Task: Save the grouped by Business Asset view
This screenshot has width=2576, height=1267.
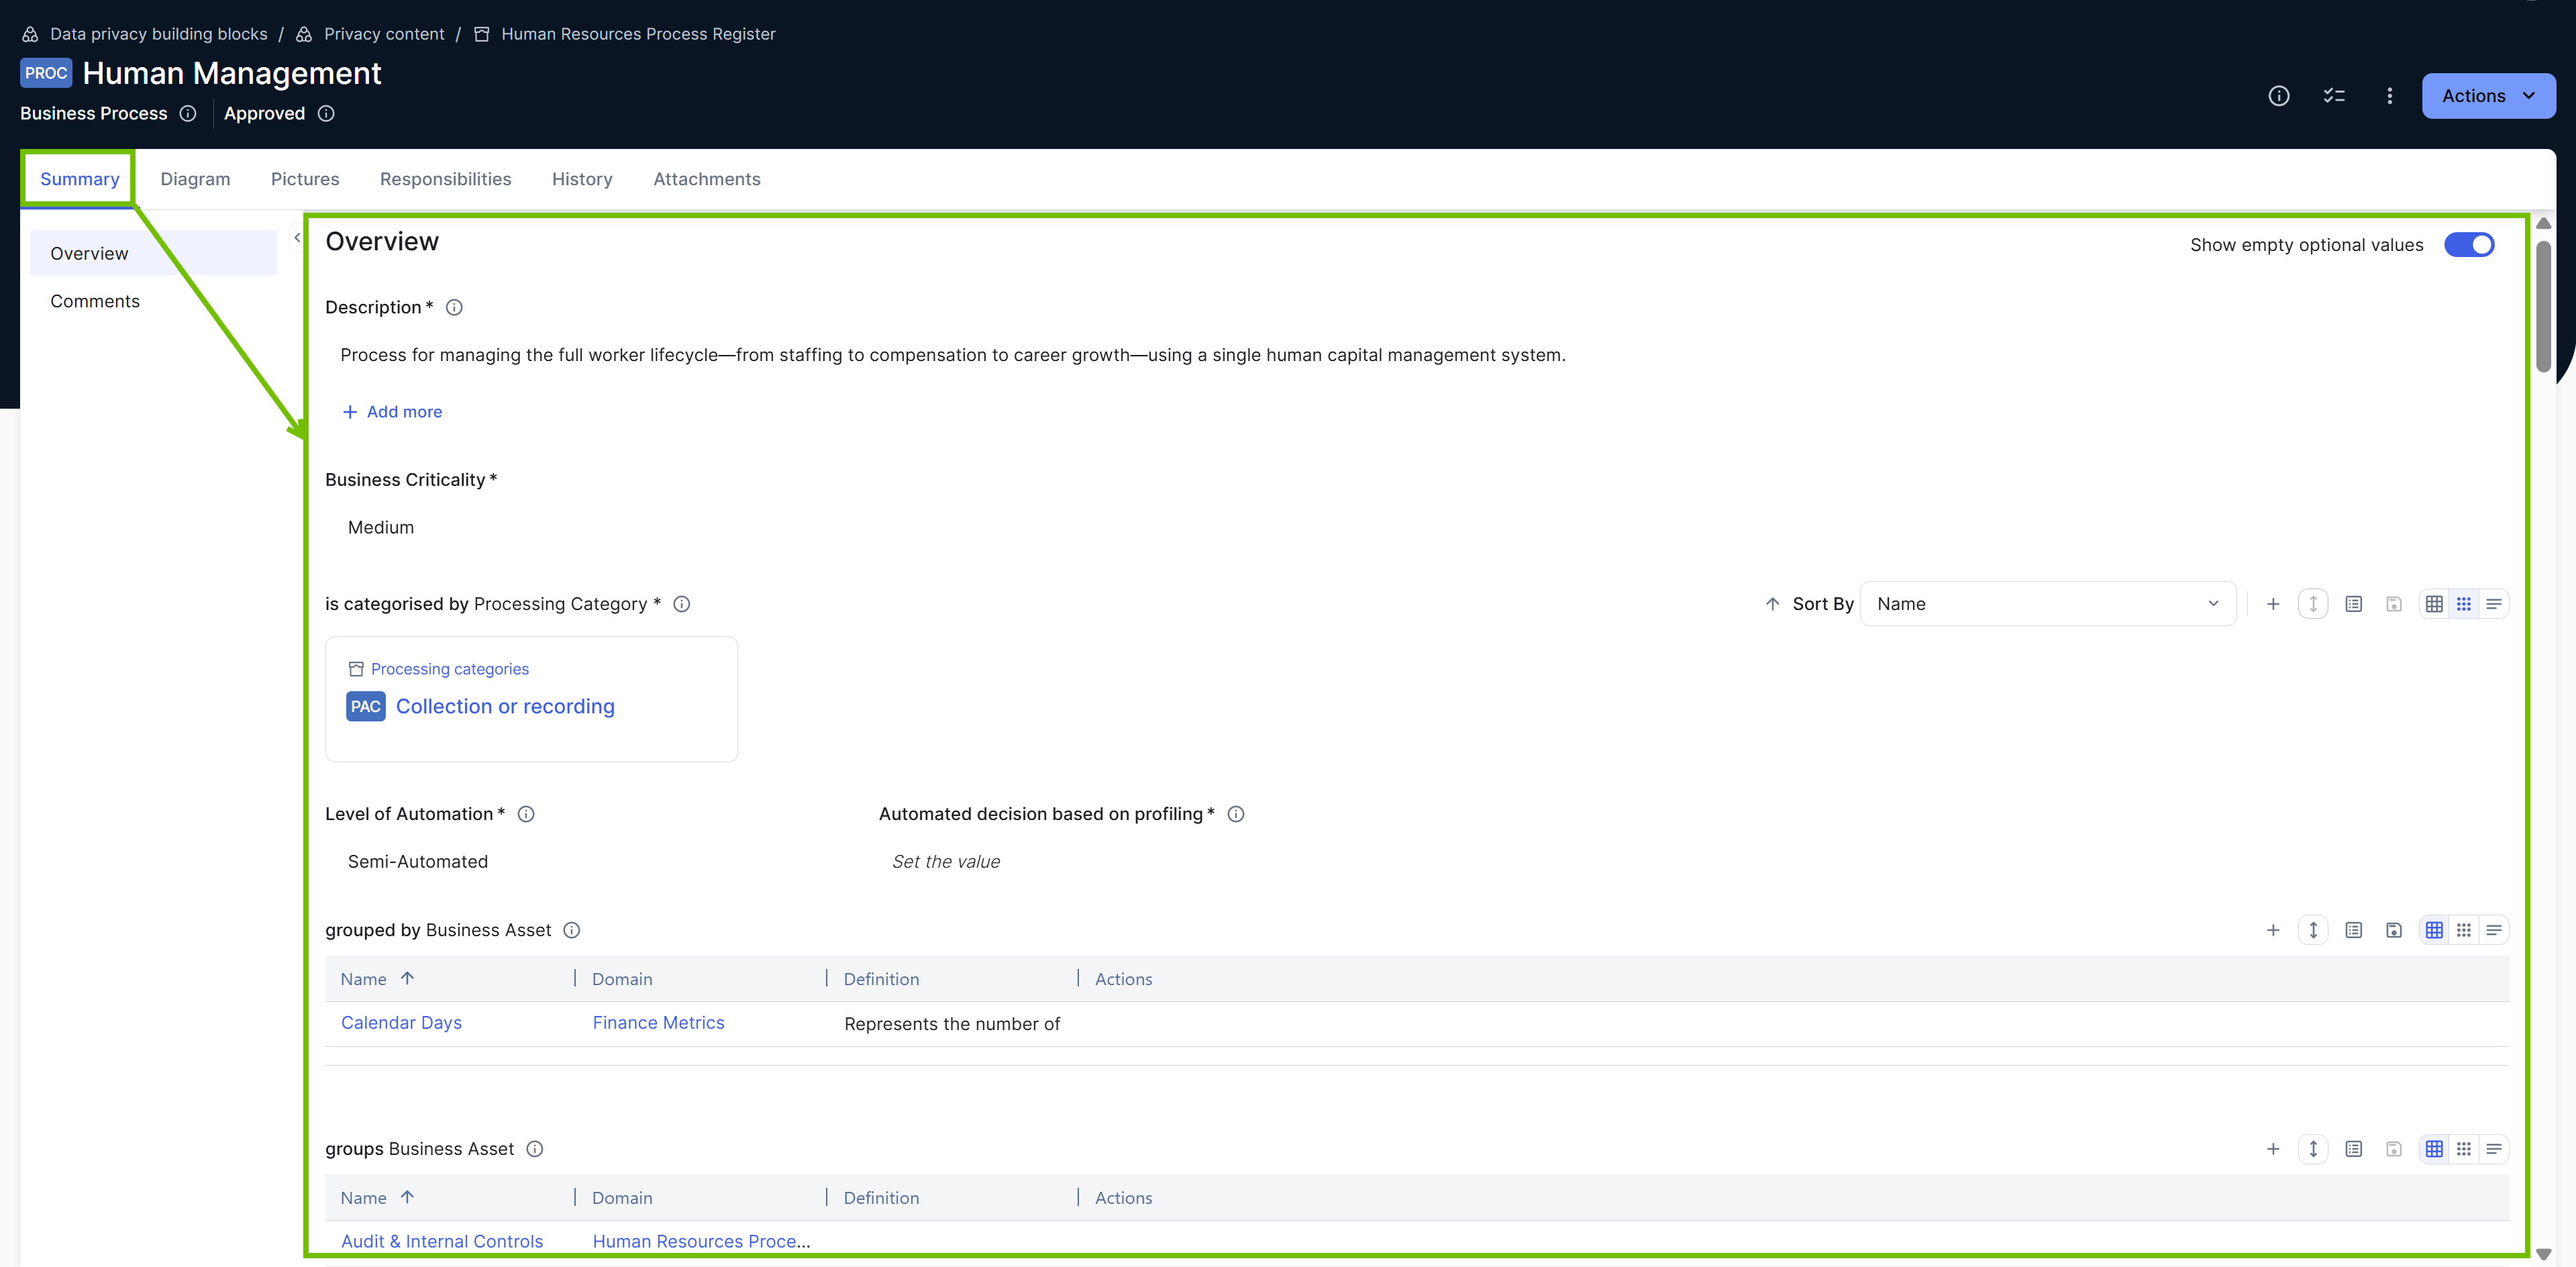Action: coord(2394,929)
